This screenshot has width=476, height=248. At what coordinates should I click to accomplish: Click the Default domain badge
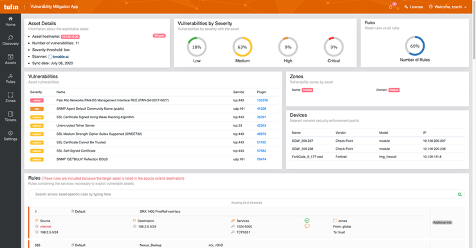pos(394,90)
